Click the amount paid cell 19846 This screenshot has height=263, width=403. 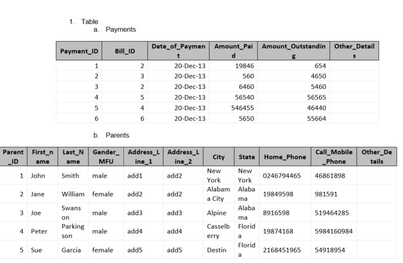point(244,66)
